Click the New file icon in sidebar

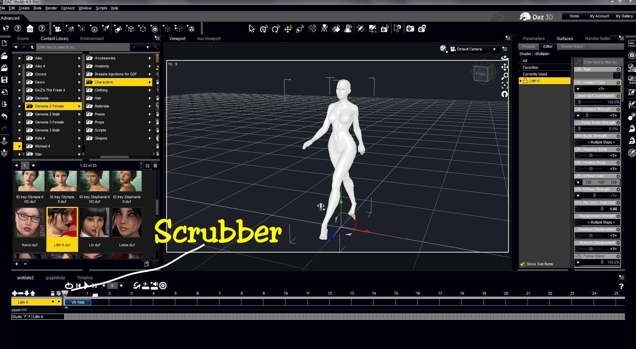click(4, 43)
